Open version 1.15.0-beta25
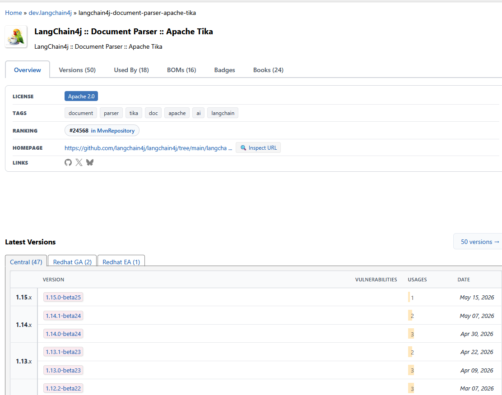The height and width of the screenshot is (395, 502). click(63, 297)
